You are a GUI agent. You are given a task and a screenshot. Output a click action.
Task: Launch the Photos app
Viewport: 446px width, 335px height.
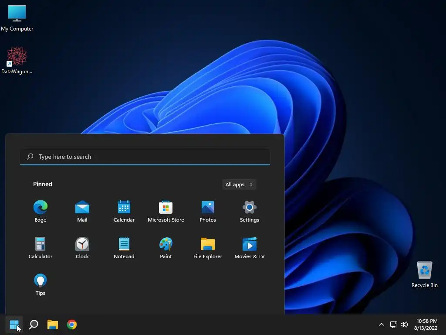click(x=208, y=211)
